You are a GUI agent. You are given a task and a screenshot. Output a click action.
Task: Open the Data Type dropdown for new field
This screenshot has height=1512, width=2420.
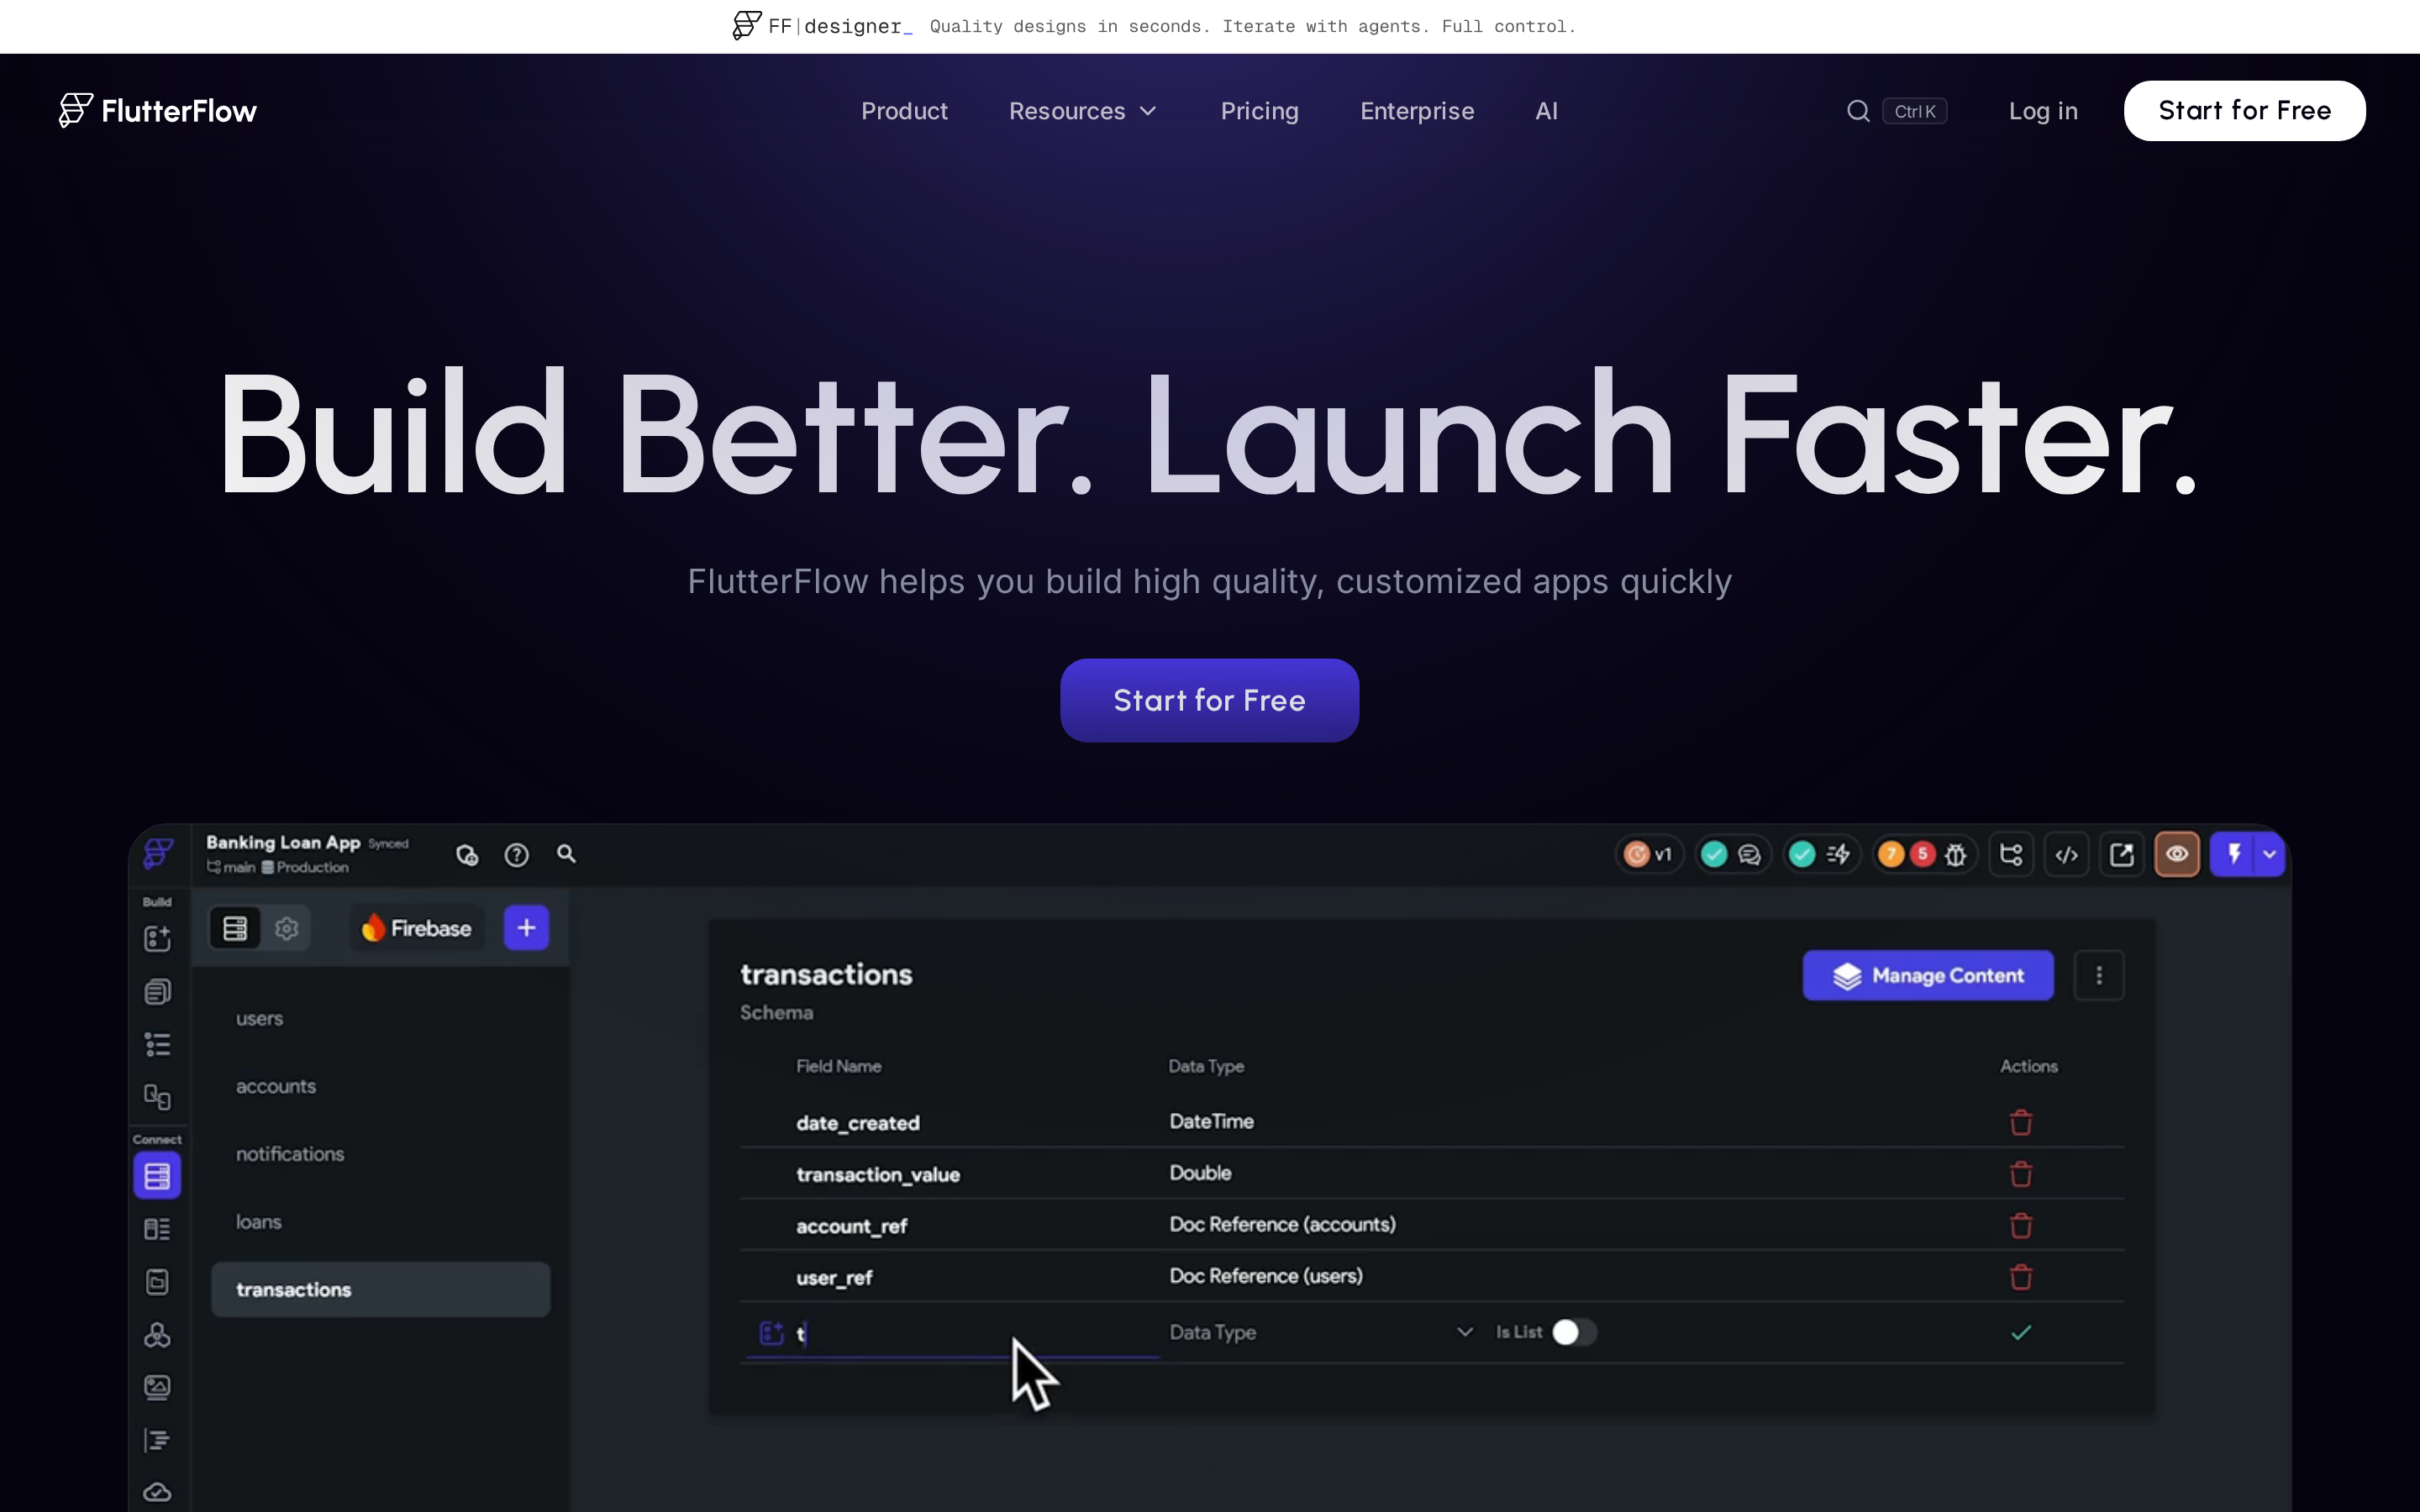pyautogui.click(x=1321, y=1332)
